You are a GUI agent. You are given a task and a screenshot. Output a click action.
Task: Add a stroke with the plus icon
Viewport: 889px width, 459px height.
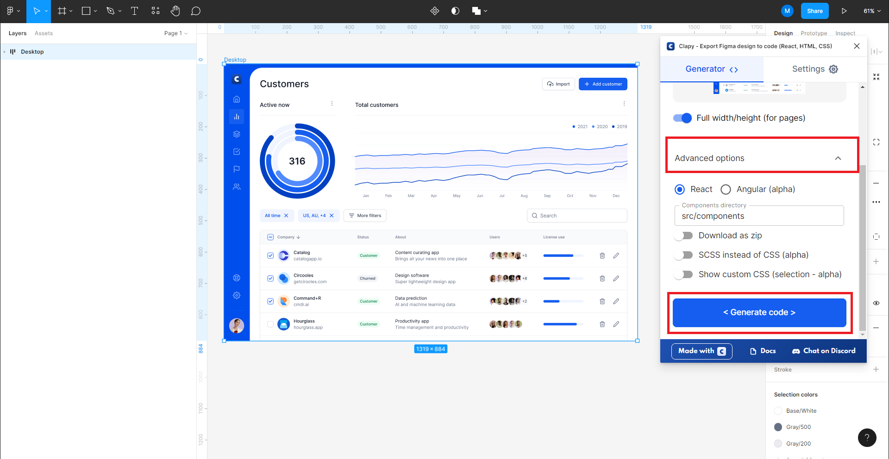click(x=876, y=369)
